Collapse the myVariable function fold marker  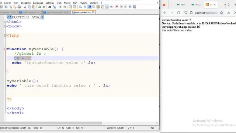5,49
